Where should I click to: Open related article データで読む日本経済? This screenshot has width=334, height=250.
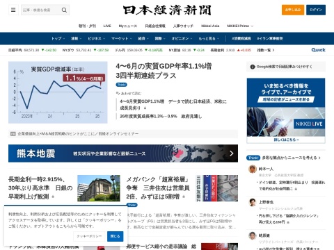point(173,105)
